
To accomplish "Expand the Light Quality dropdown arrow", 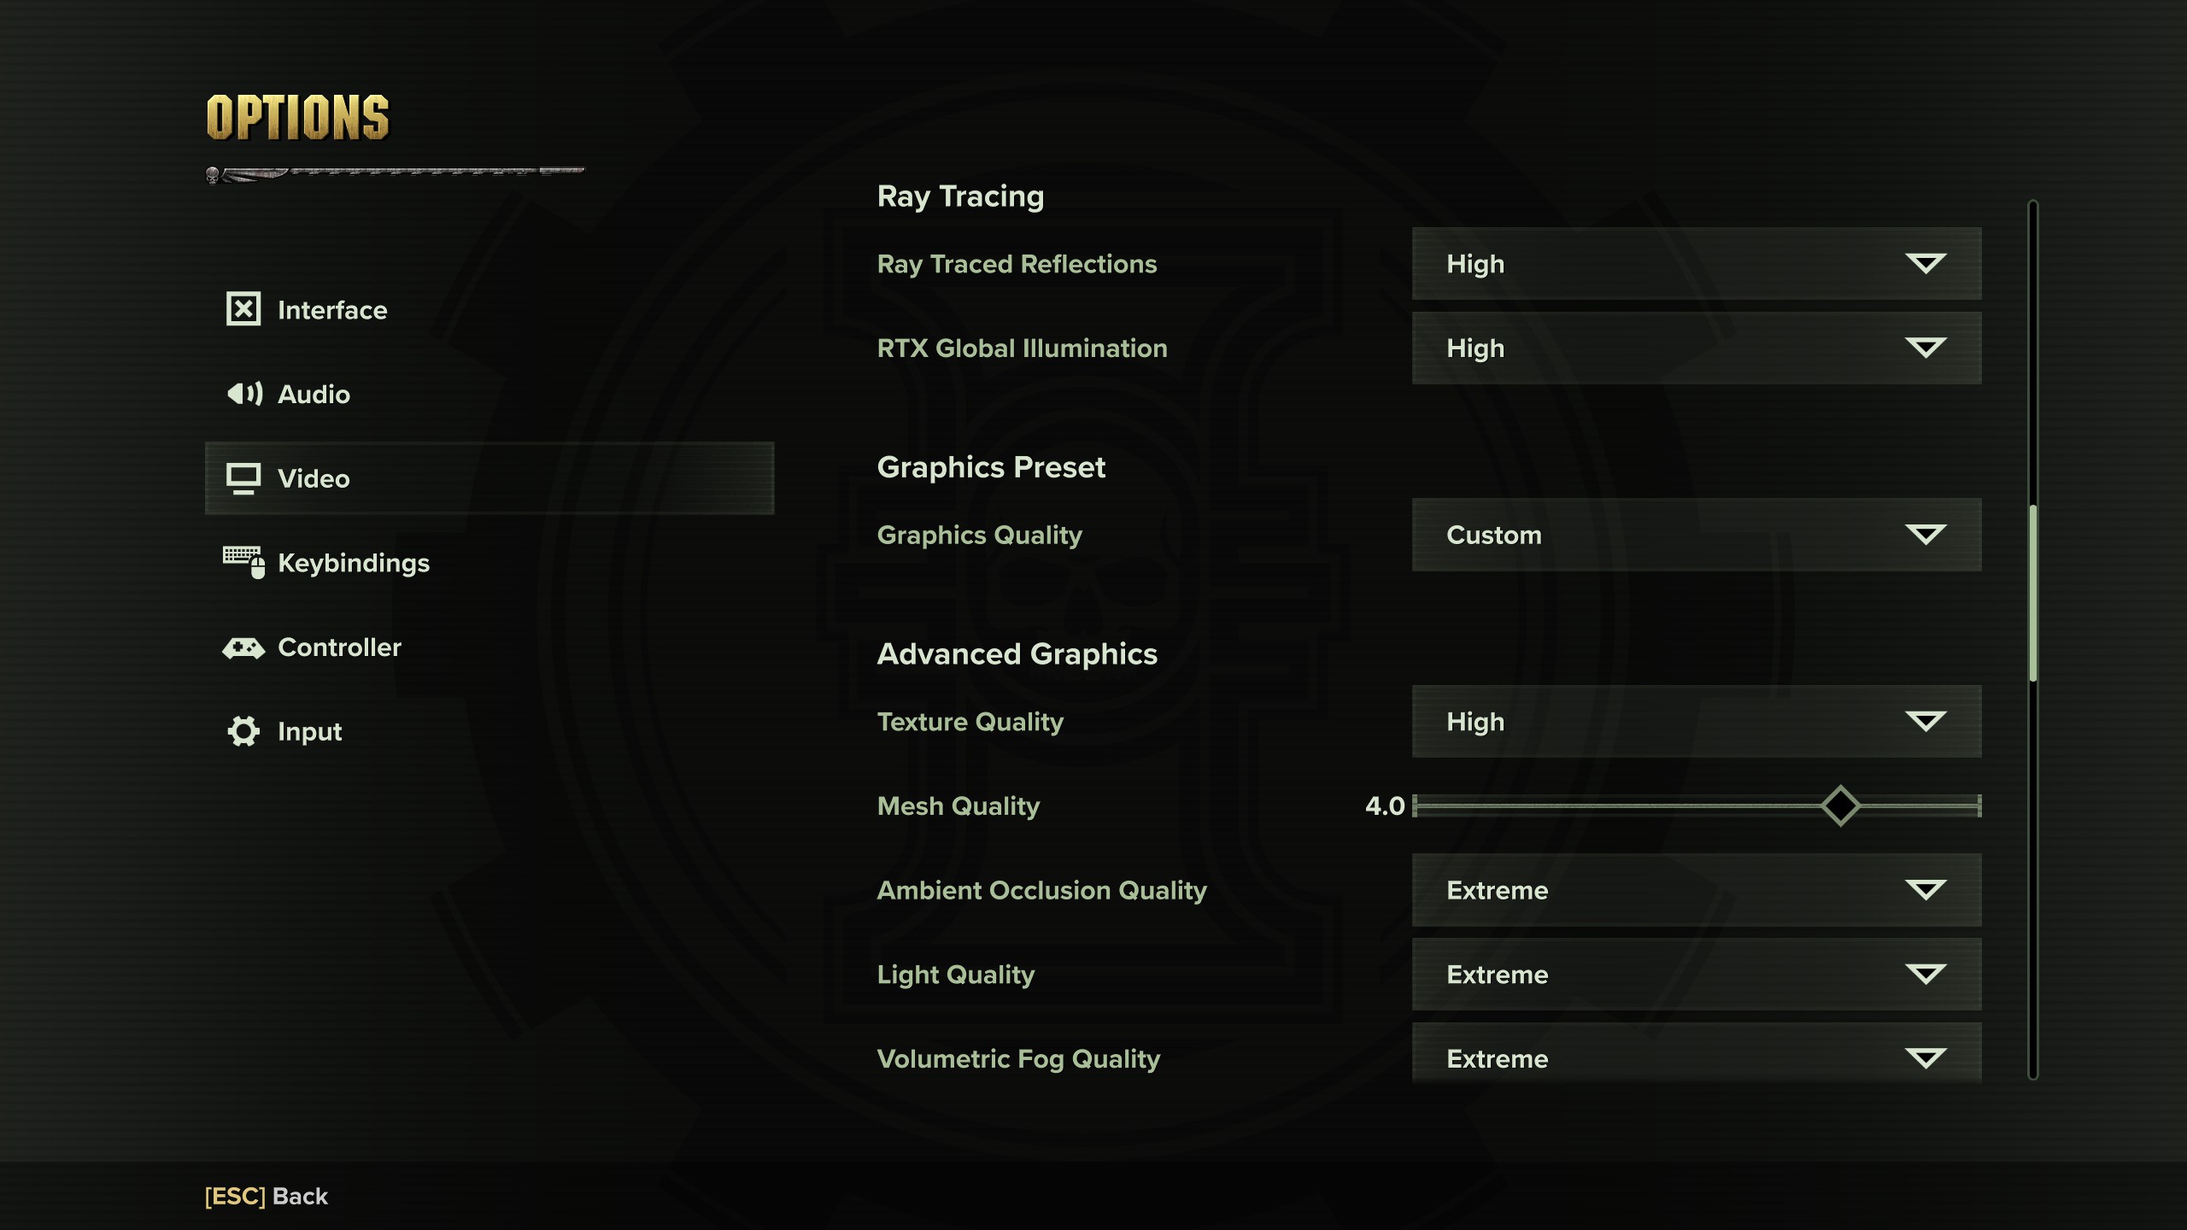I will (1926, 974).
